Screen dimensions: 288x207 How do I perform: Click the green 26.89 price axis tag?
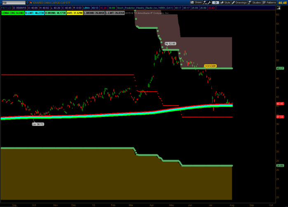(280, 165)
